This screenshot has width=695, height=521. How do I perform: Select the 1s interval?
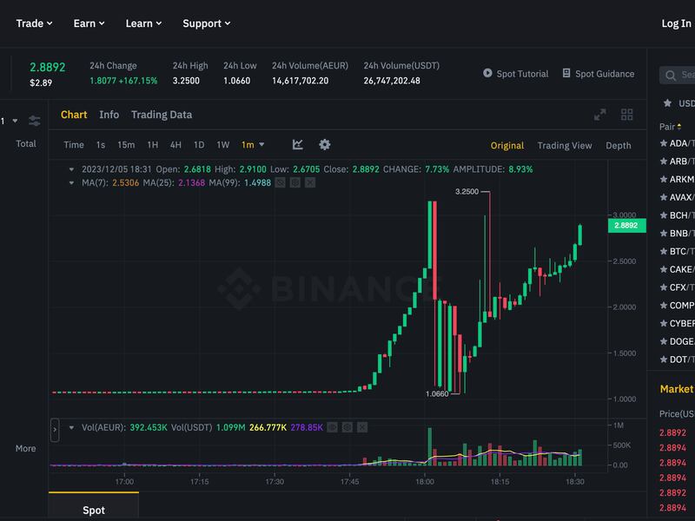click(101, 145)
